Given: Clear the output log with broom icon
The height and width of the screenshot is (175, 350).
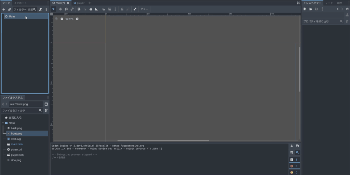Looking at the screenshot, I should point(292,146).
